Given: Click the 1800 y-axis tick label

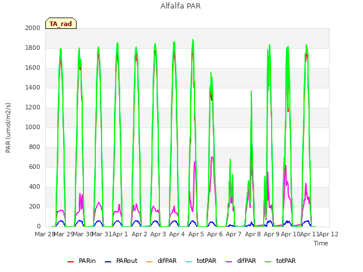Looking at the screenshot, I should click(33, 48).
